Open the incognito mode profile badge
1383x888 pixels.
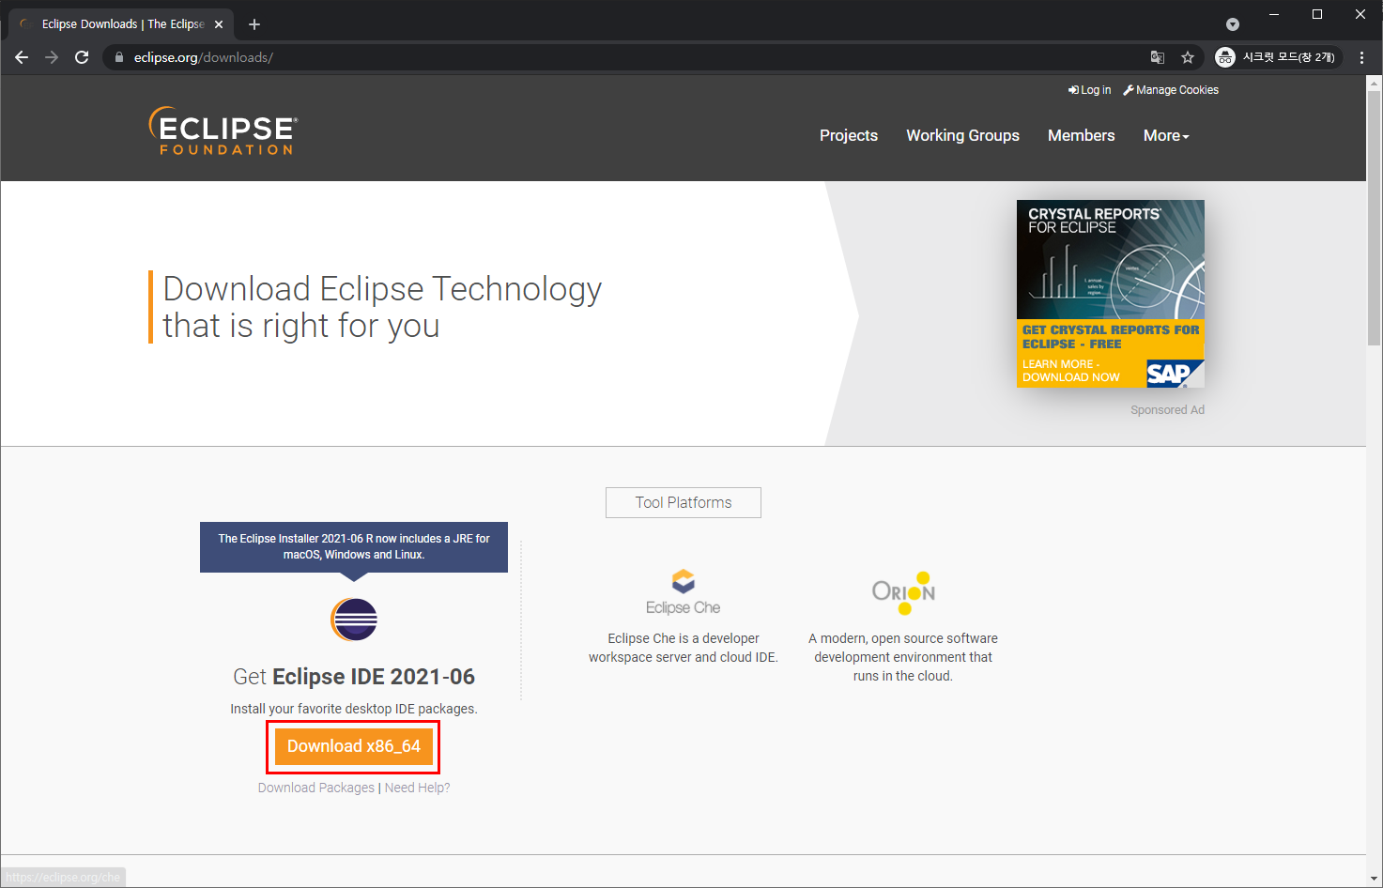click(x=1278, y=57)
